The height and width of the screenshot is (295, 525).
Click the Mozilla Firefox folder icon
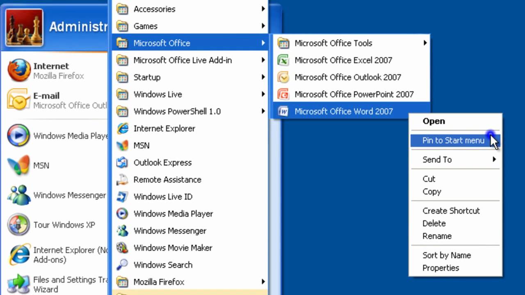pos(122,282)
